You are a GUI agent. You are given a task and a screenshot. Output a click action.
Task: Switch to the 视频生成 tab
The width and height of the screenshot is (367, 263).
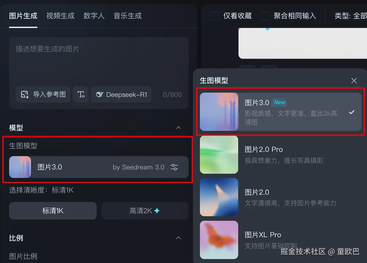[60, 16]
